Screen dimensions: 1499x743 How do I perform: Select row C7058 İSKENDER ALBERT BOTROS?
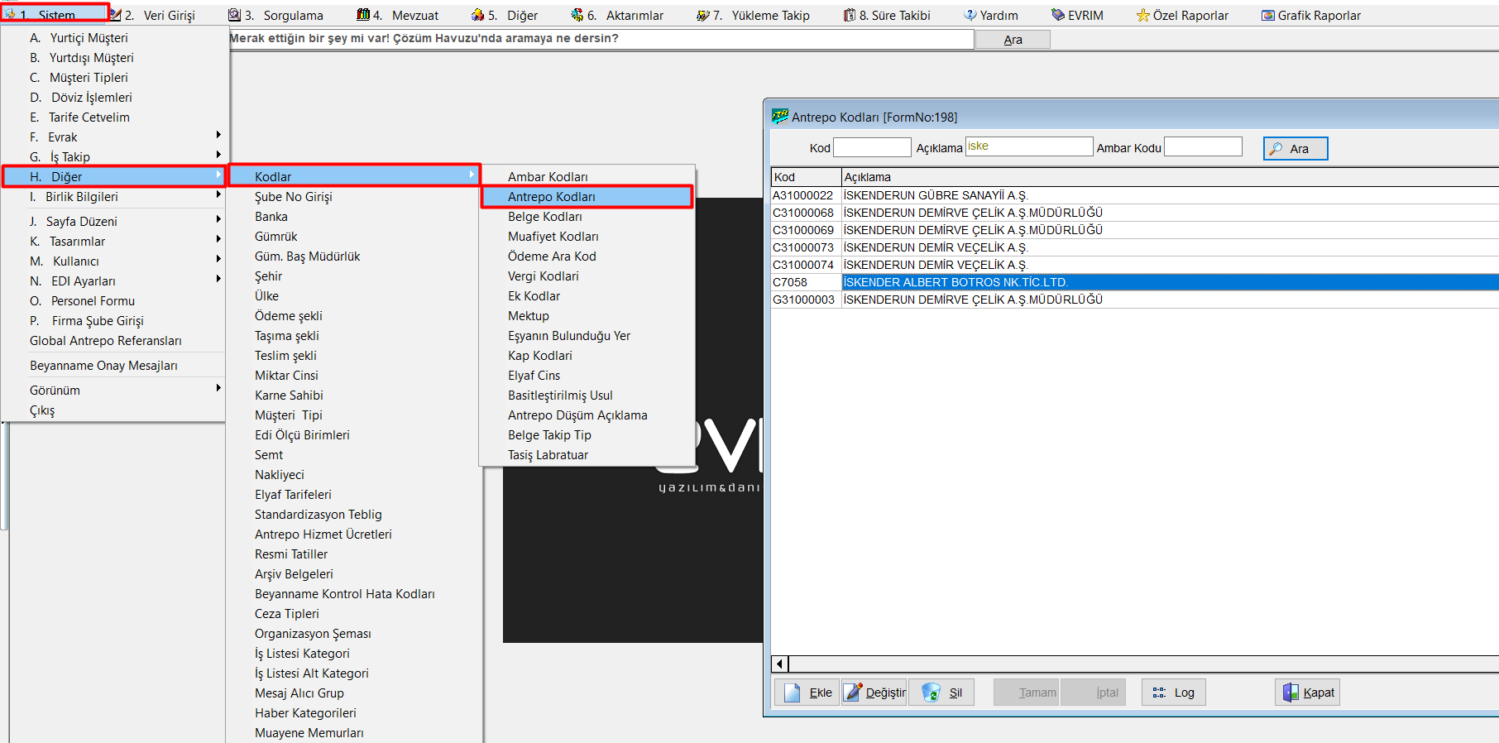pyautogui.click(x=1135, y=282)
